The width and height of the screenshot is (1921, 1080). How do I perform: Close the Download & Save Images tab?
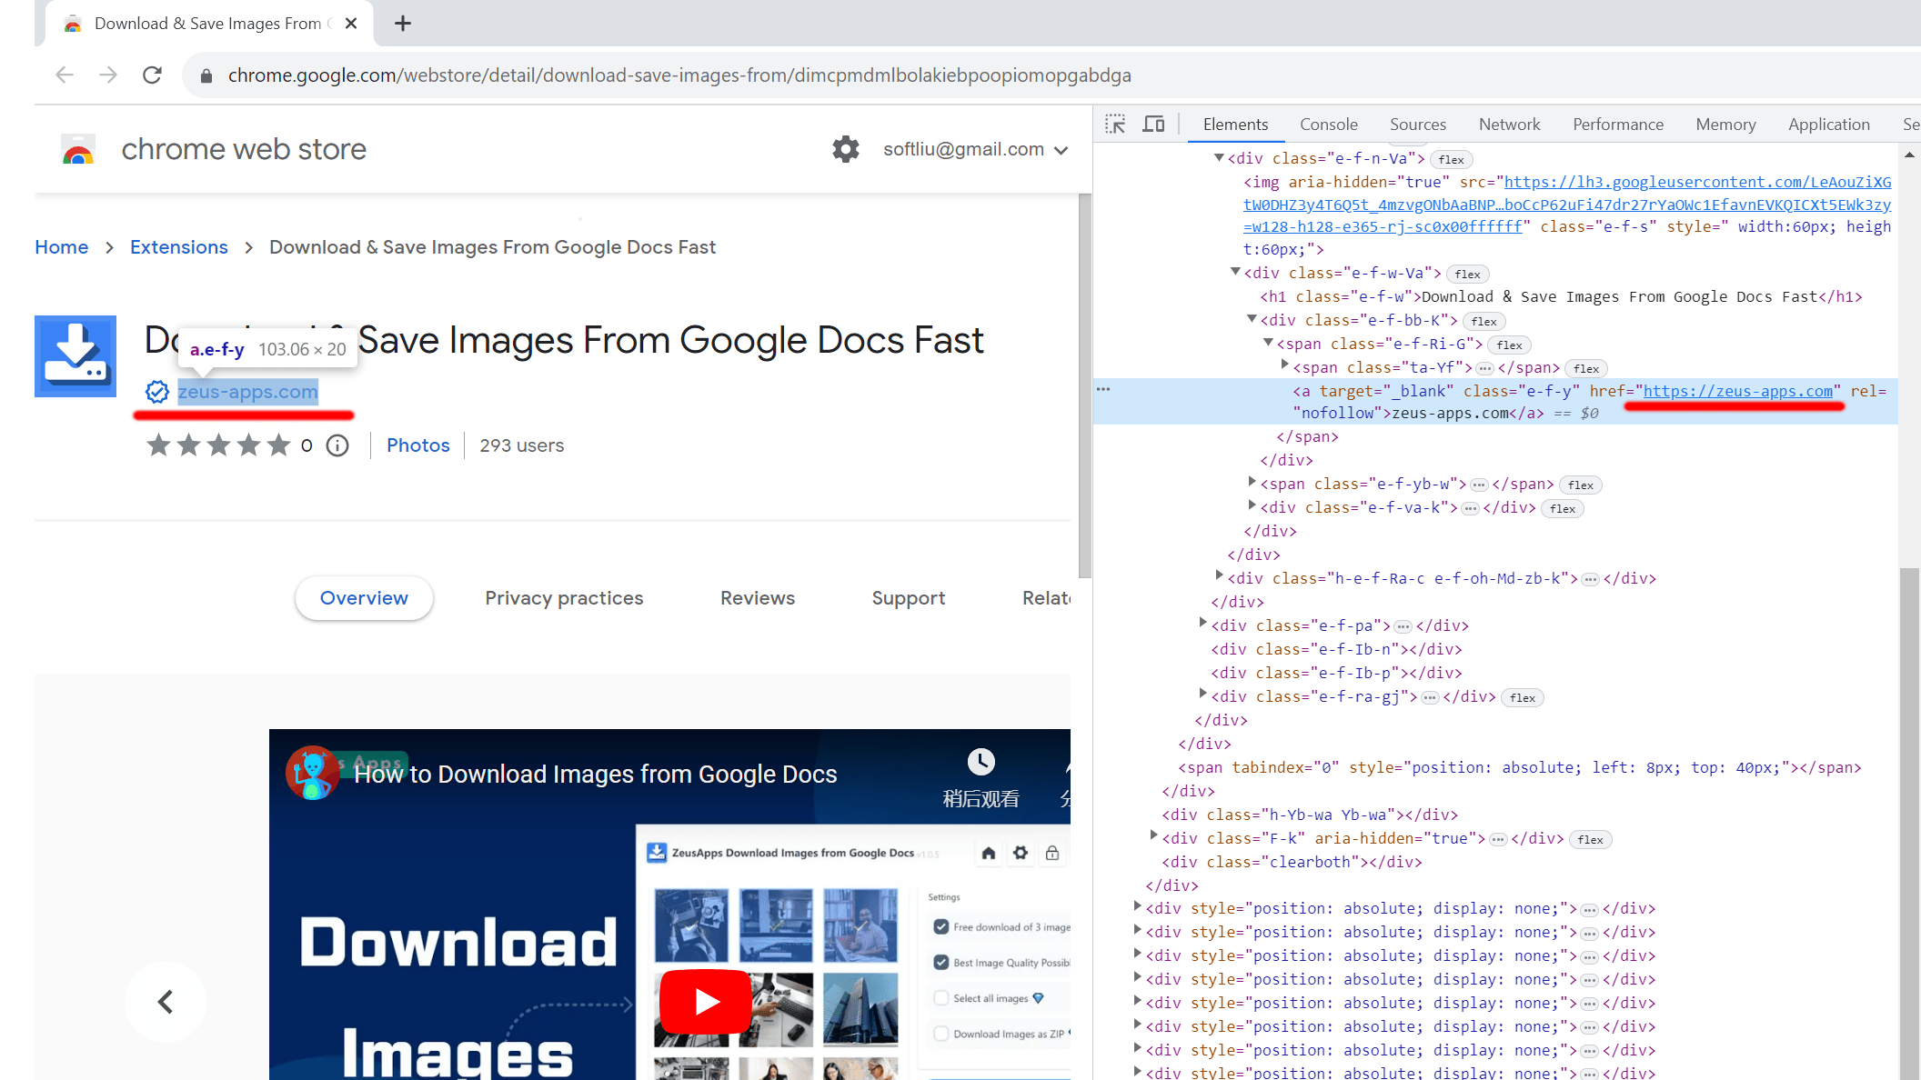coord(351,24)
